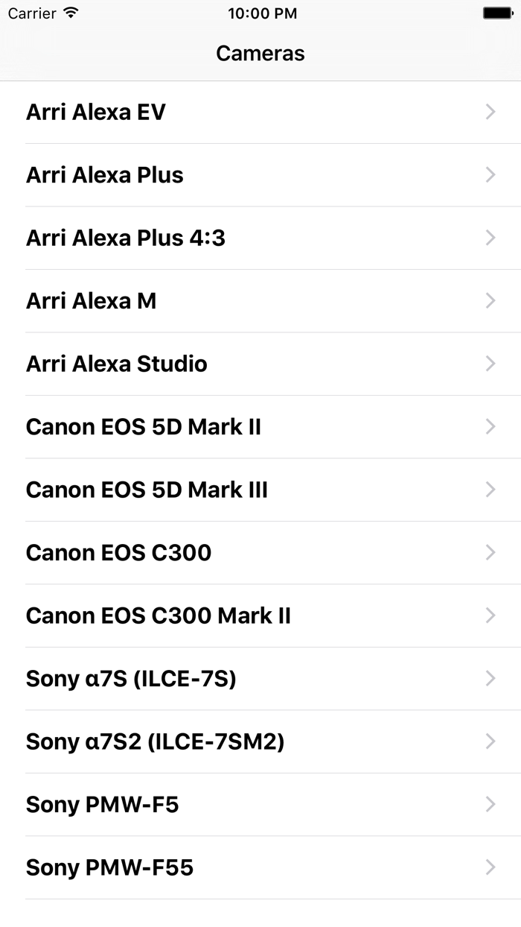Open the Sony α7S (ILCE-7S) entry
This screenshot has height=927, width=521.
pyautogui.click(x=130, y=679)
